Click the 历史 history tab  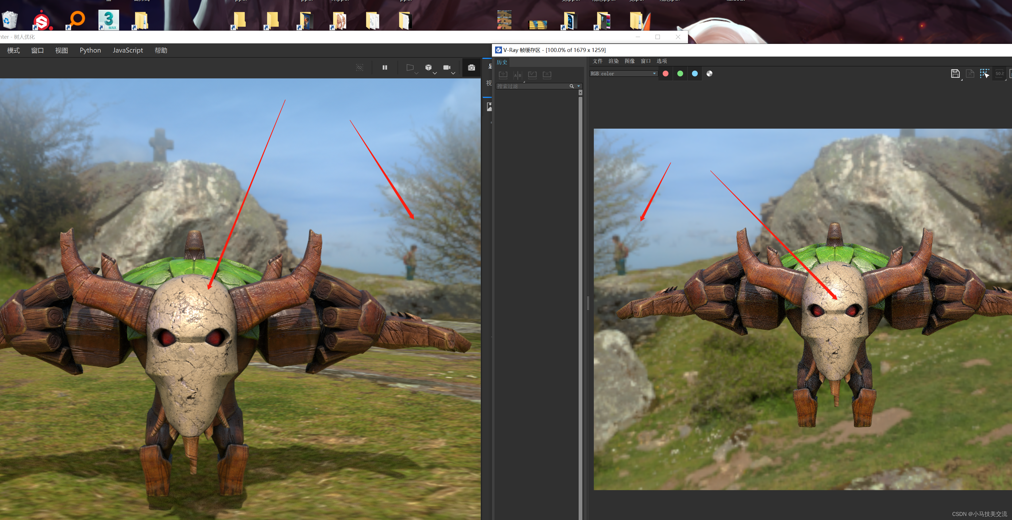pyautogui.click(x=502, y=62)
